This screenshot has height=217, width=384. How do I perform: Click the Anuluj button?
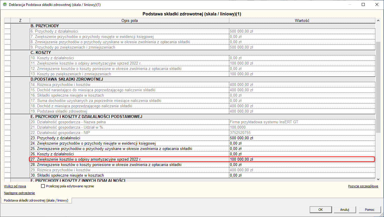[x=344, y=209]
